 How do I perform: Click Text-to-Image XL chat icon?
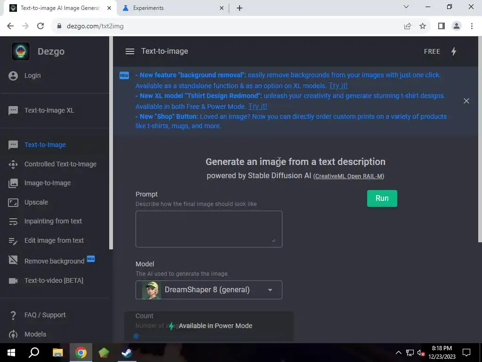coord(13,110)
